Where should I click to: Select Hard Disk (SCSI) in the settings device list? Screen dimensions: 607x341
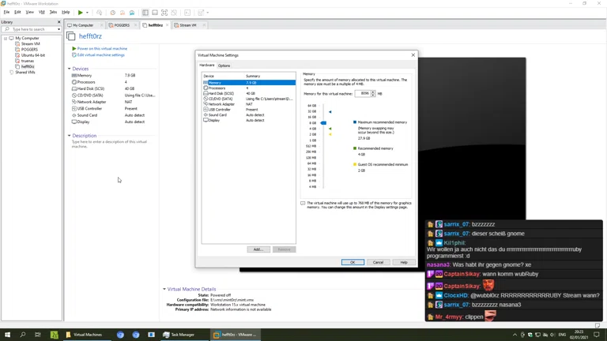click(x=221, y=93)
